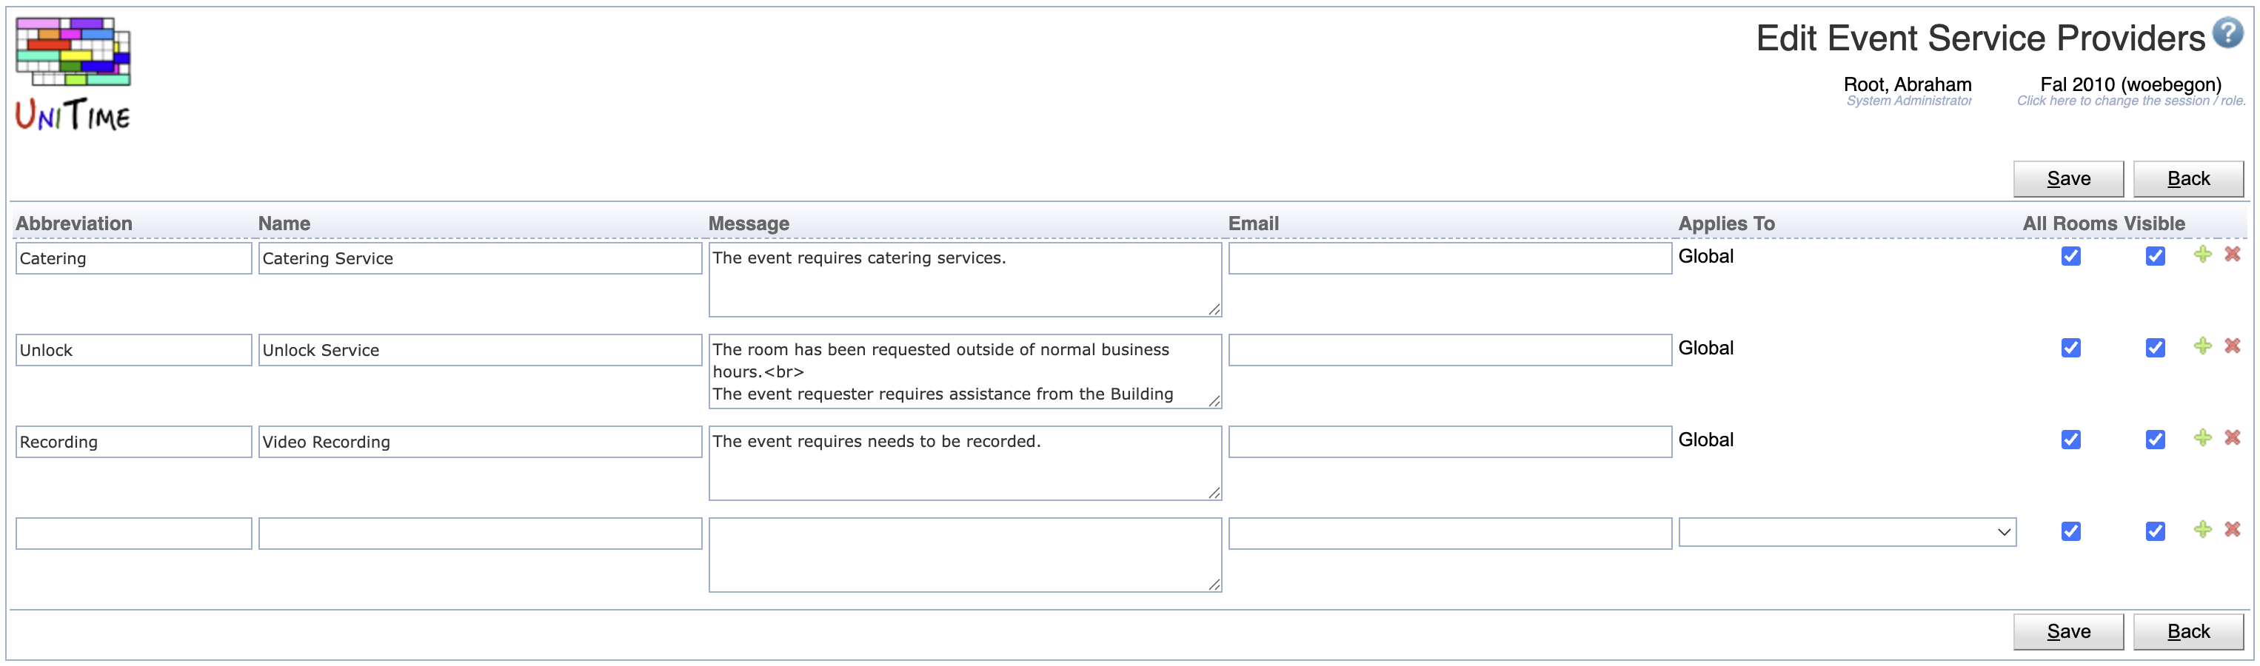Click the Recording message resize handle
Image resolution: width=2260 pixels, height=666 pixels.
click(1214, 493)
